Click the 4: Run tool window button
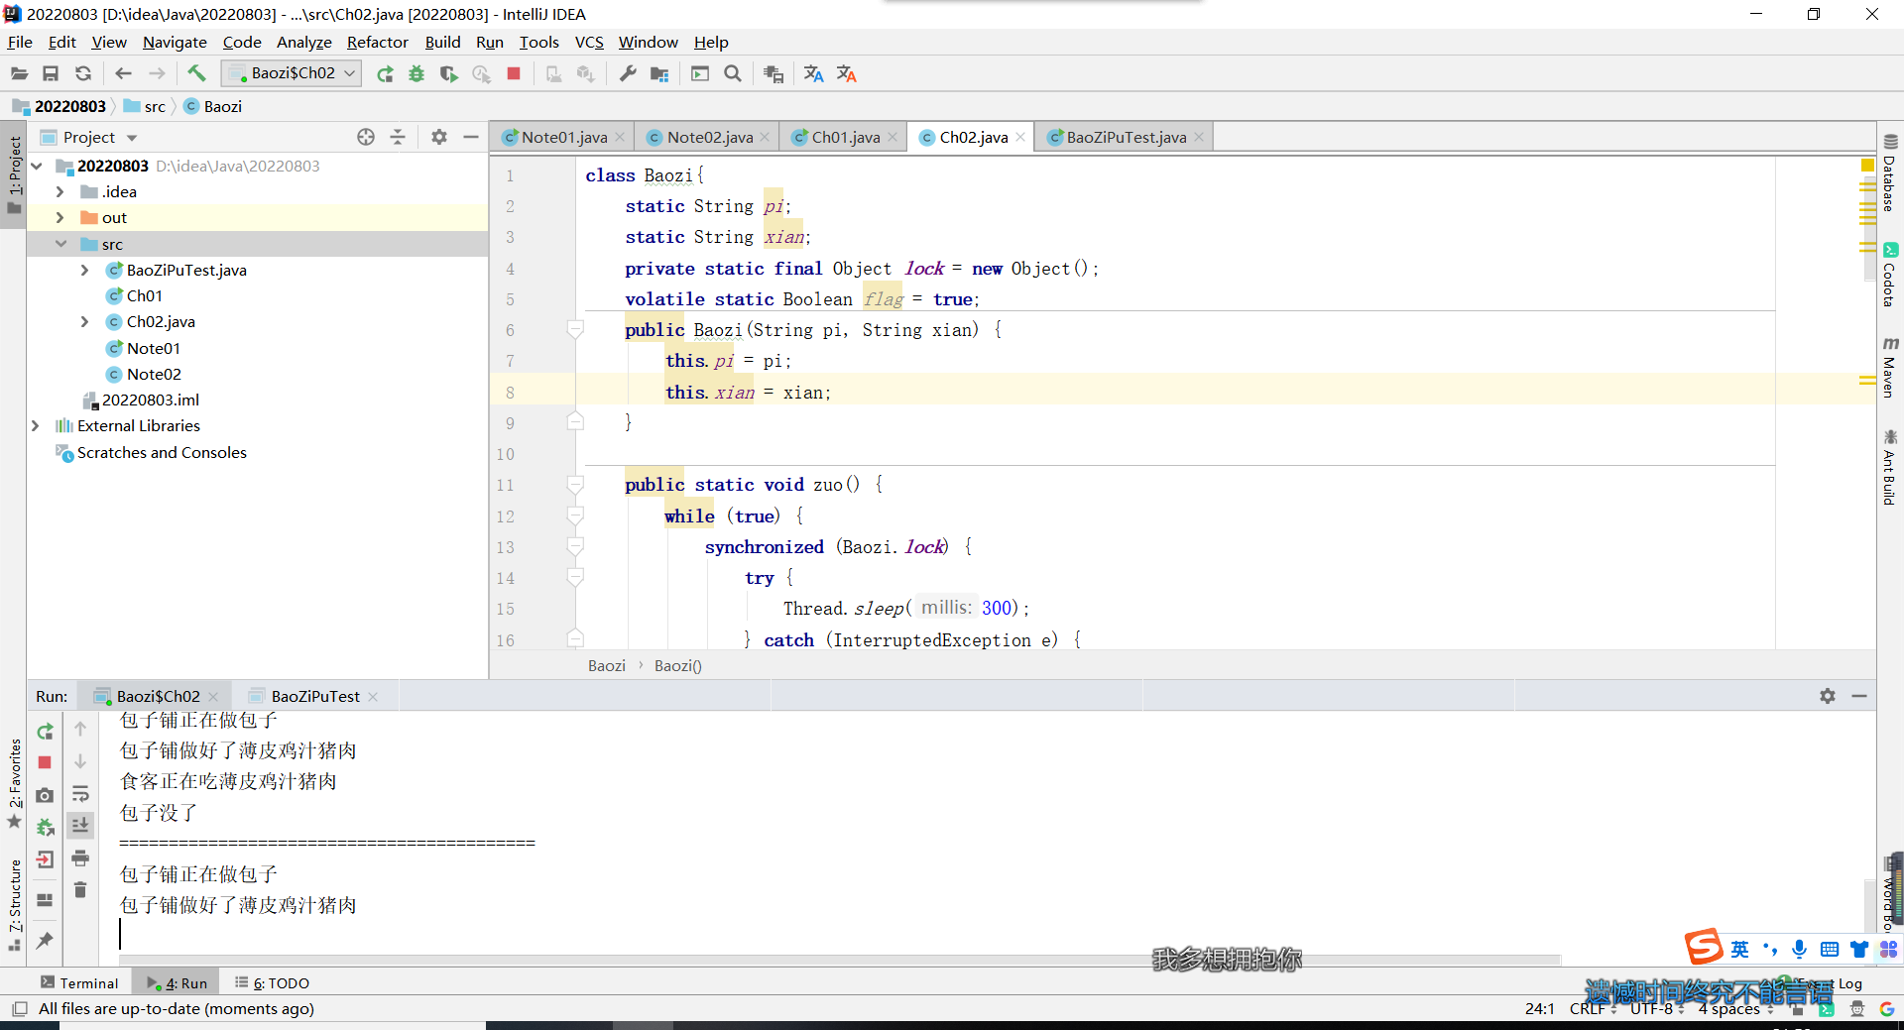 177,982
